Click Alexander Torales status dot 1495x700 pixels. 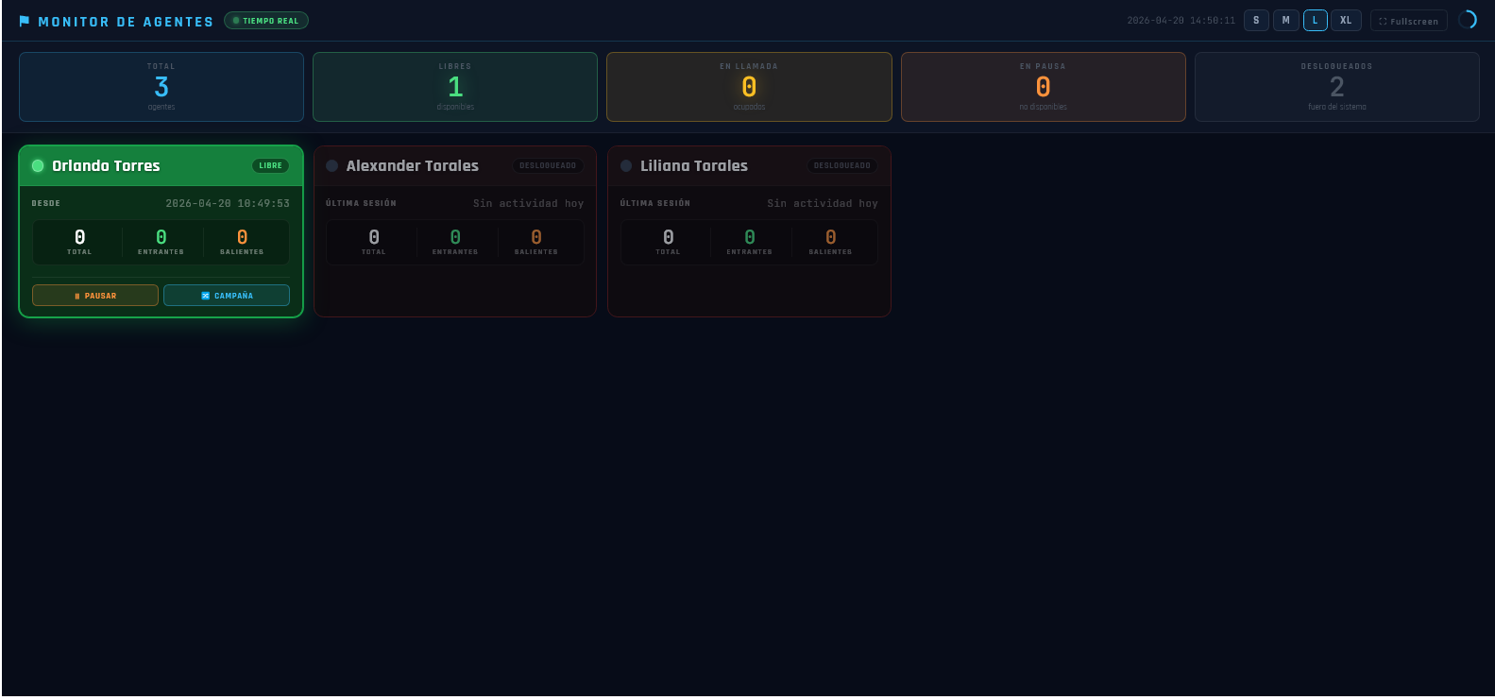pos(332,166)
